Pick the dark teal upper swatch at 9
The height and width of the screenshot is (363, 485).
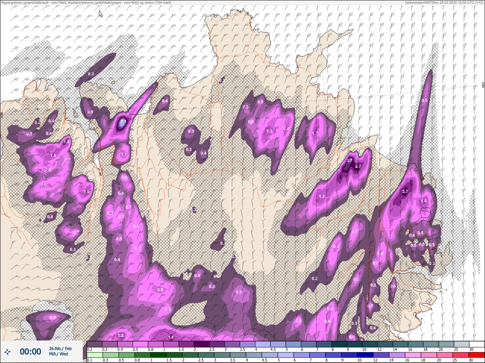coord(354,344)
